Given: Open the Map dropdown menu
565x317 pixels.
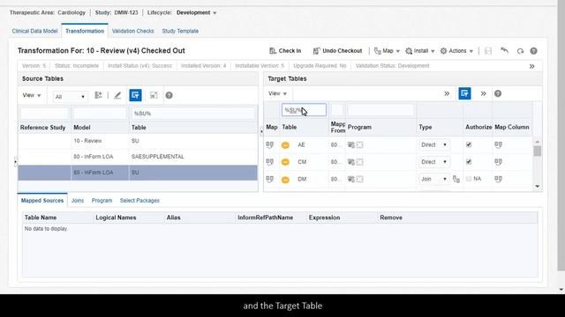Looking at the screenshot, I should (387, 51).
